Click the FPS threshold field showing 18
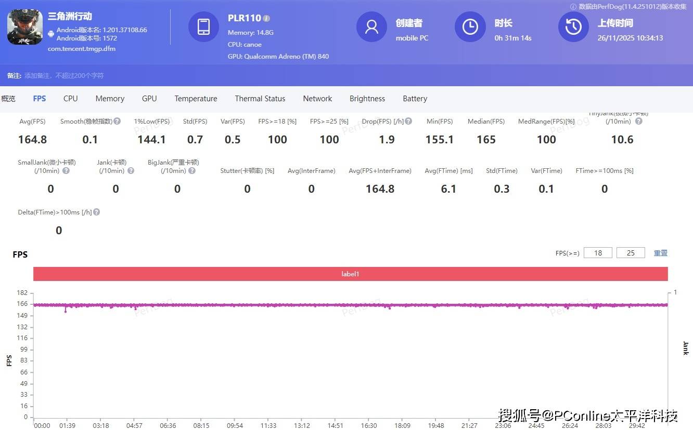Viewport: 693px width, 430px height. [598, 253]
